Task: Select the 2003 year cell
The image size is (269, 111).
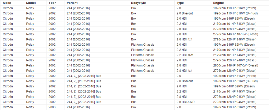Action: 52,107
